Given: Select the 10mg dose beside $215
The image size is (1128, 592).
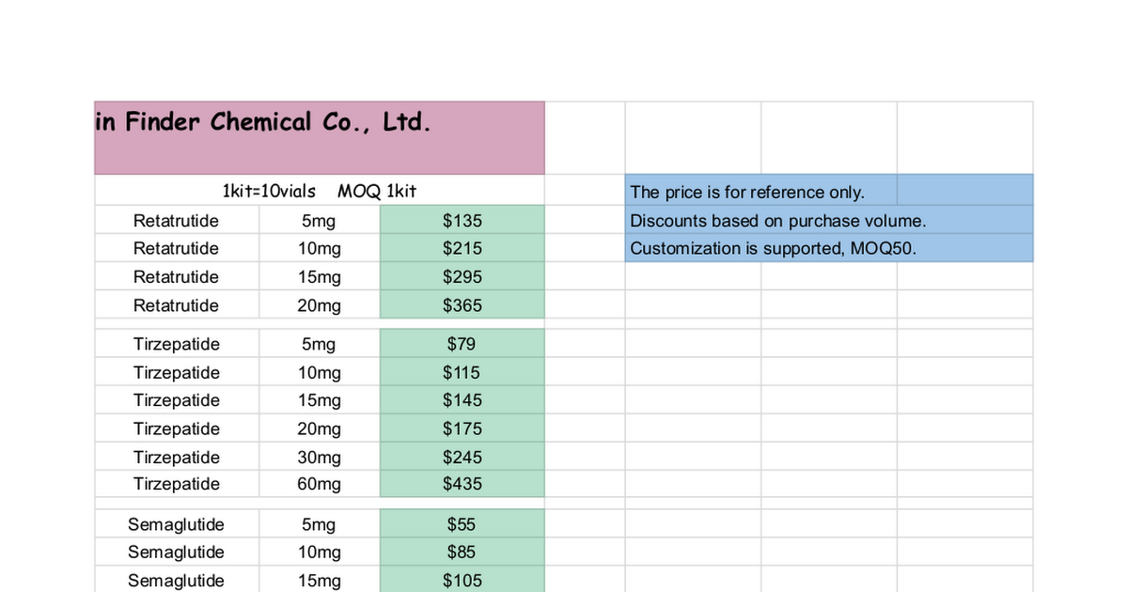Looking at the screenshot, I should coord(319,249).
